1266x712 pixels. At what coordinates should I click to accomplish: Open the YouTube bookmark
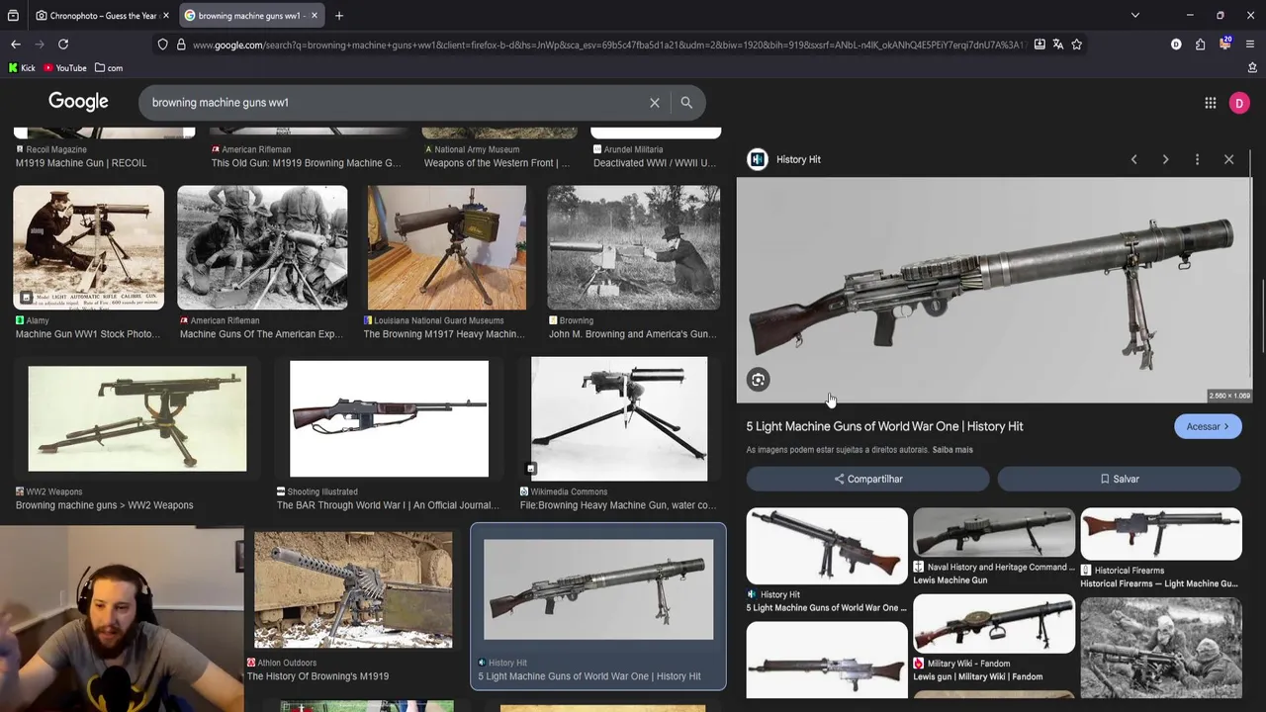65,68
